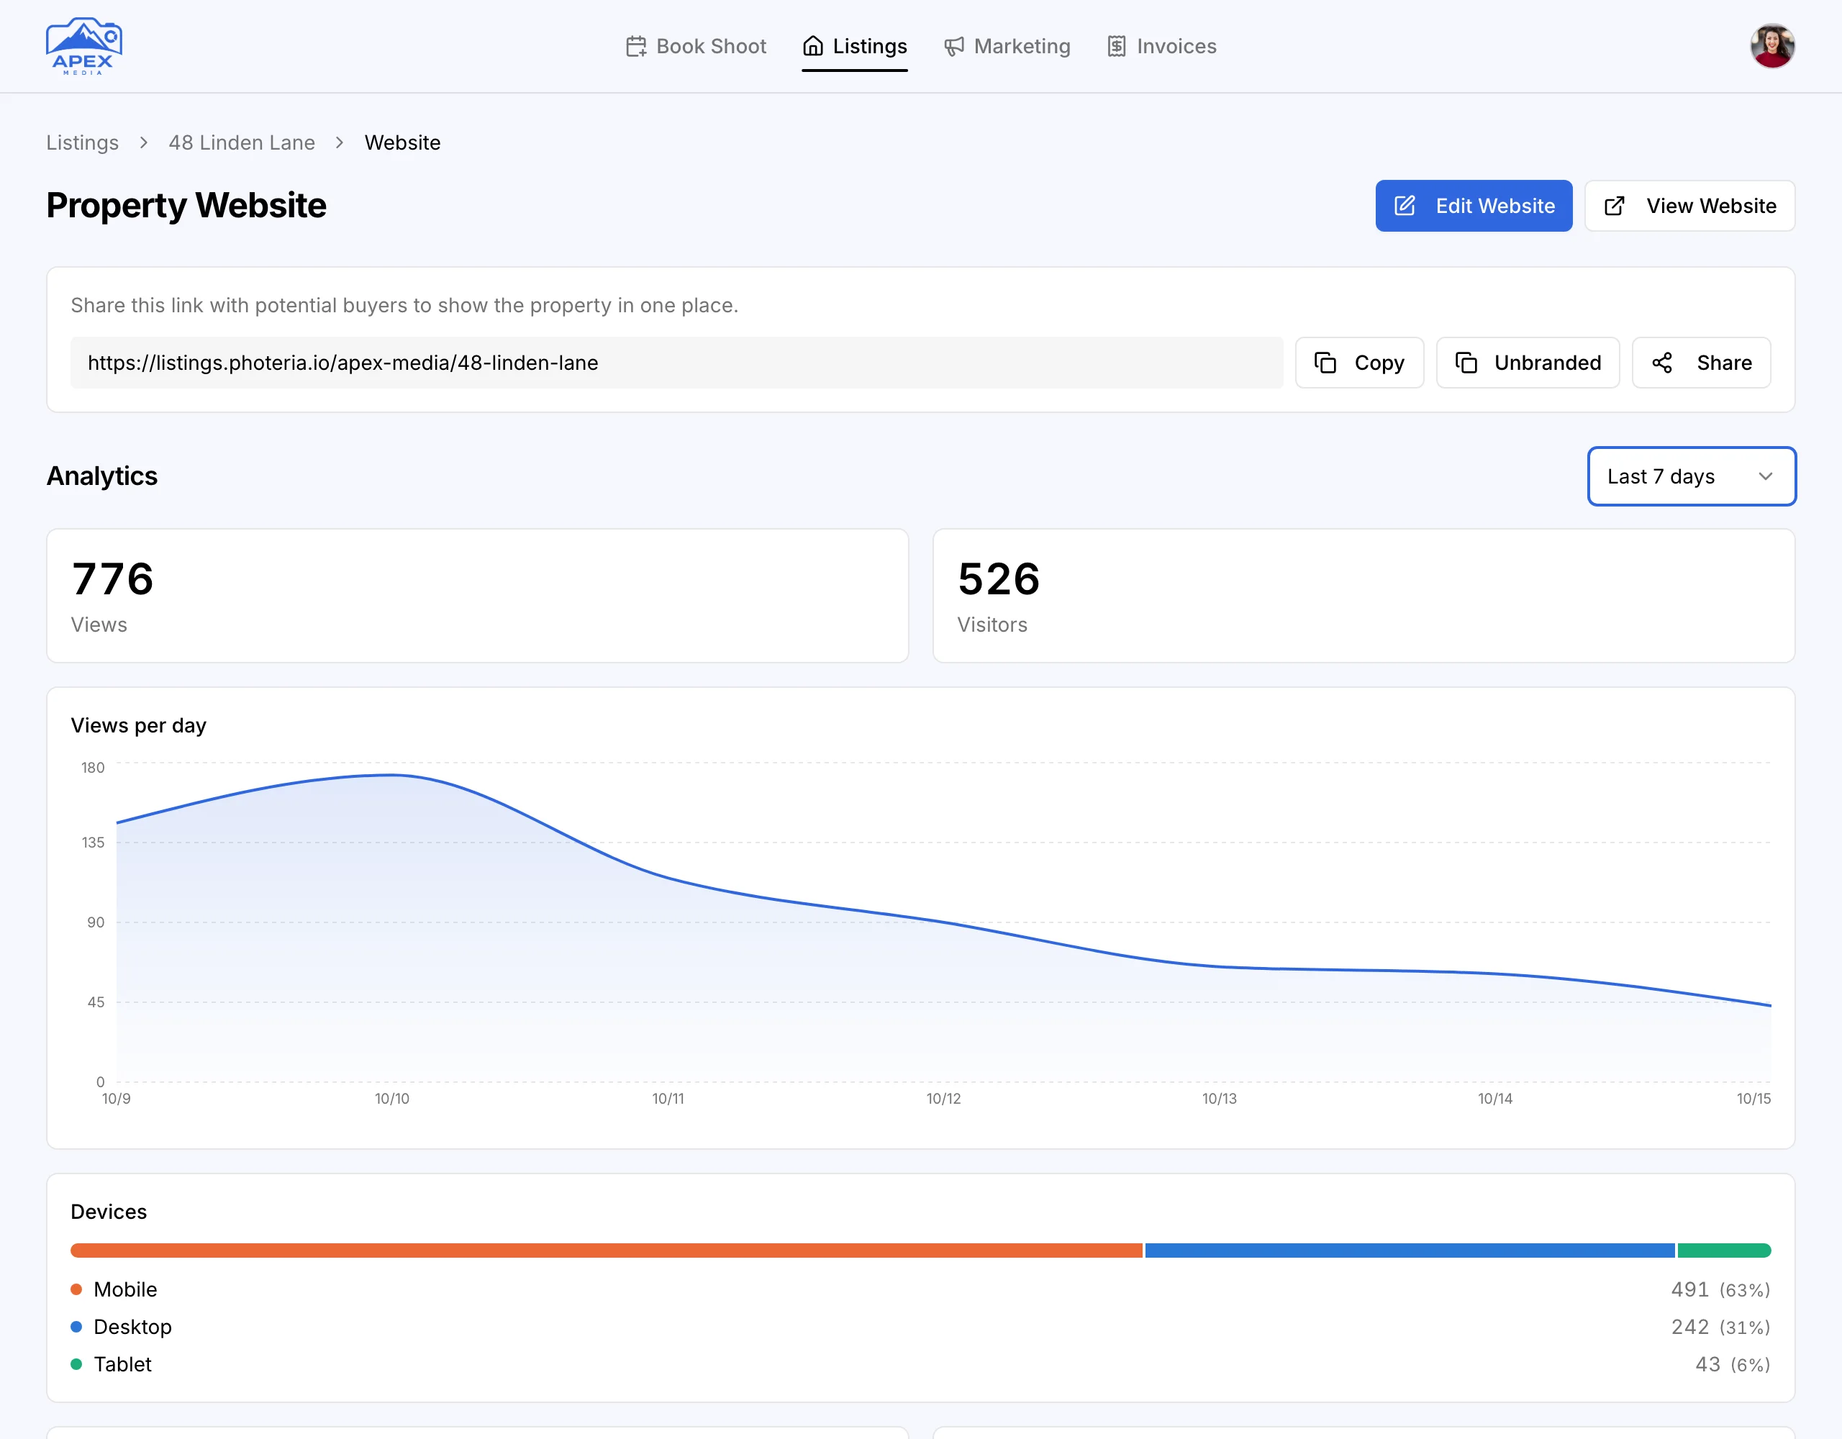
Task: Click the blue Desktop bar segment
Action: (1410, 1250)
